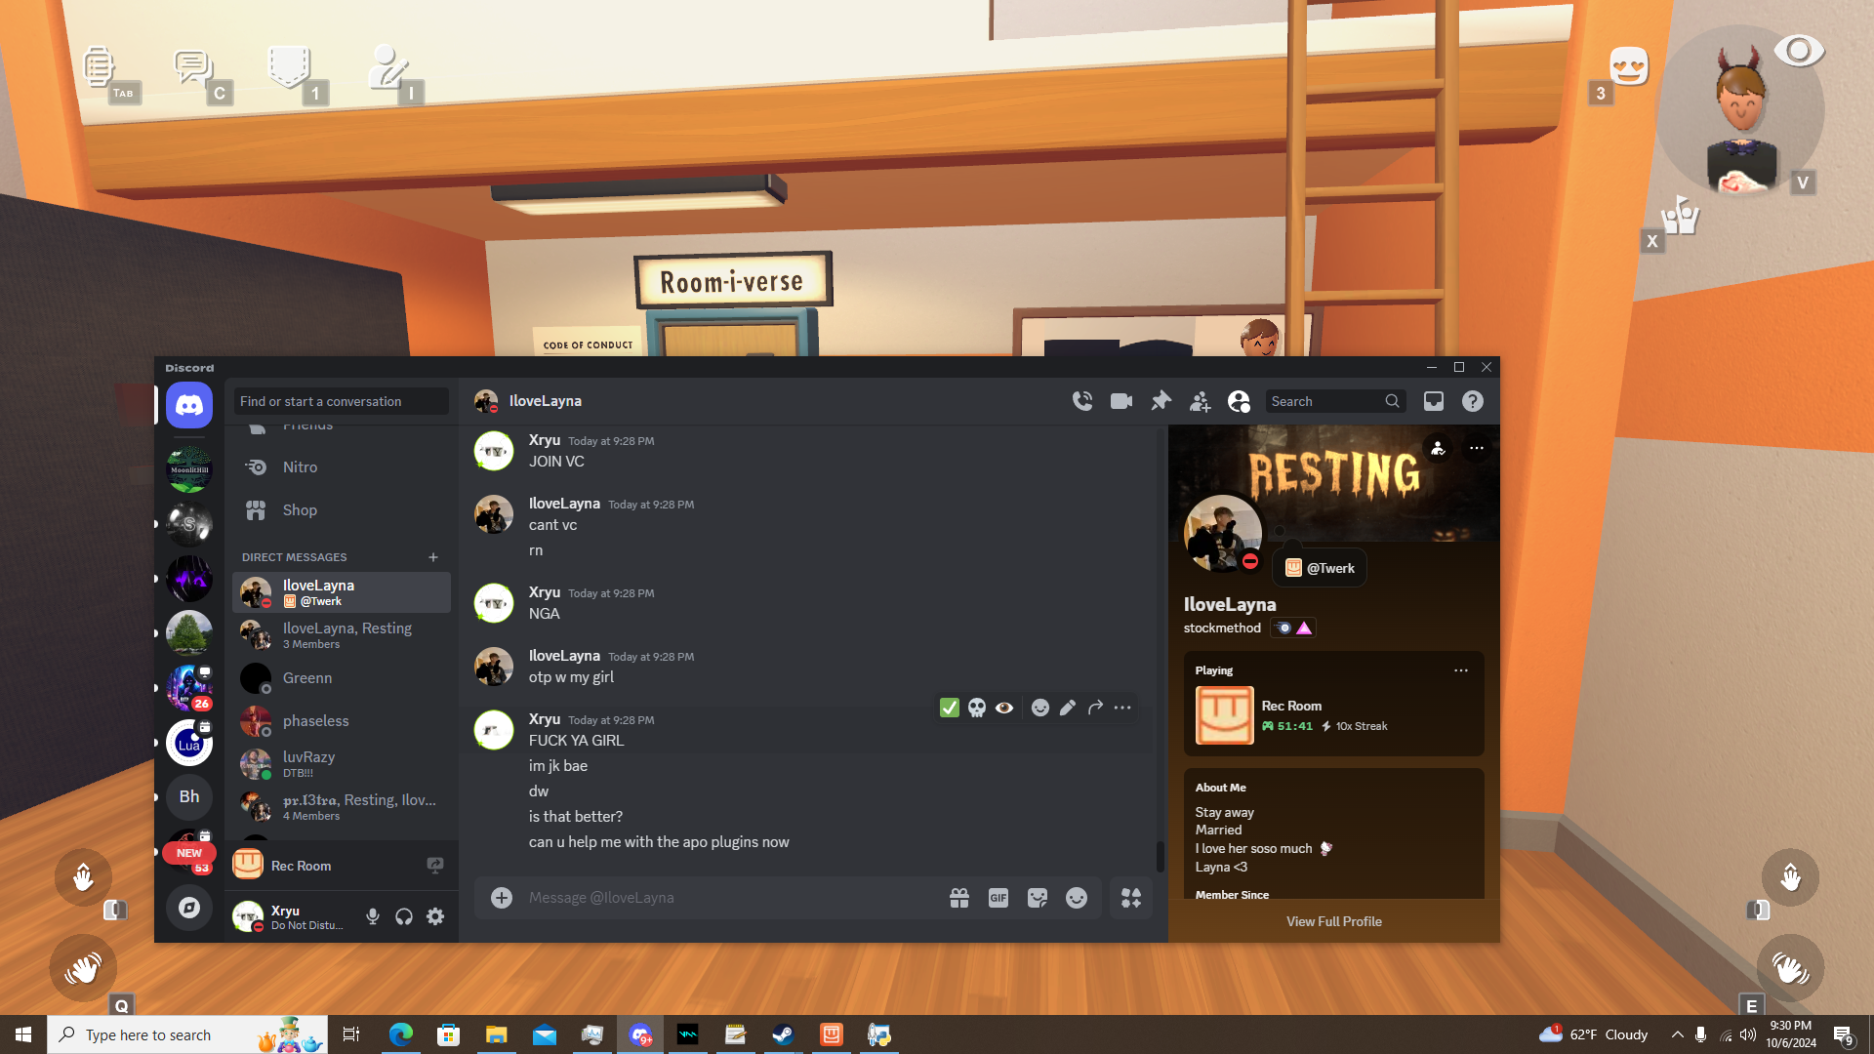1874x1054 pixels.
Task: Start a video call
Action: [x=1121, y=401]
